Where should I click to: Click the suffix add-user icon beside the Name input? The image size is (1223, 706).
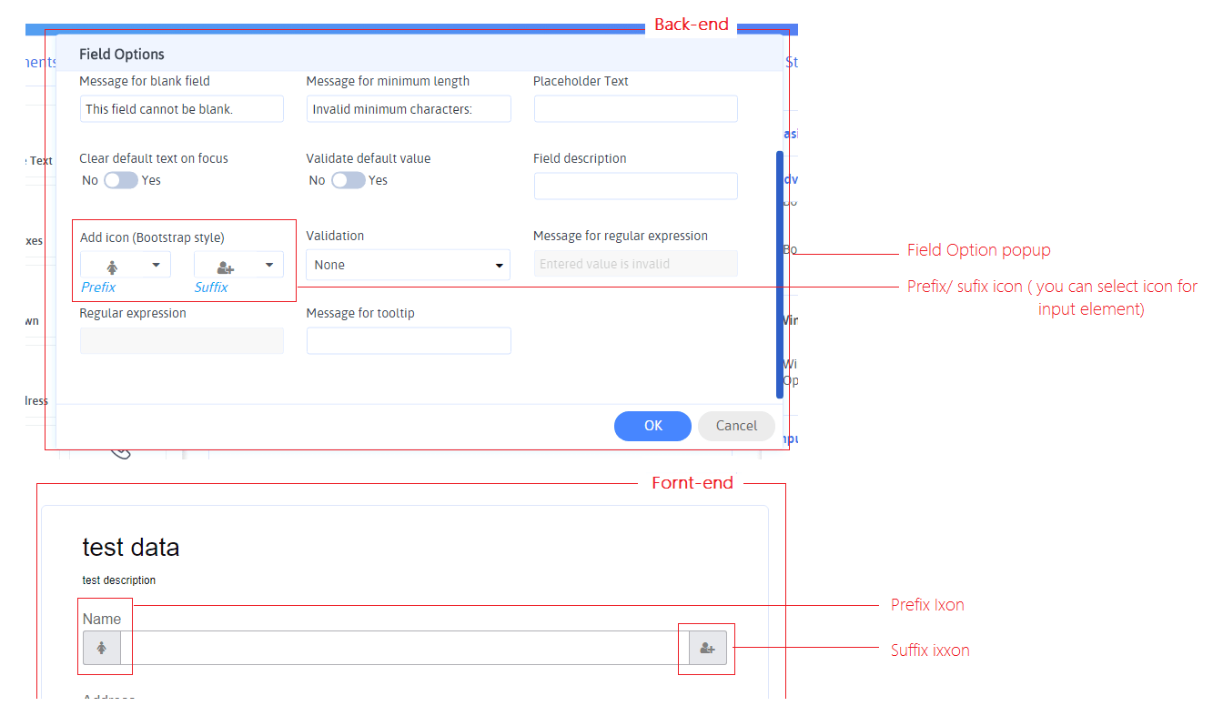706,648
